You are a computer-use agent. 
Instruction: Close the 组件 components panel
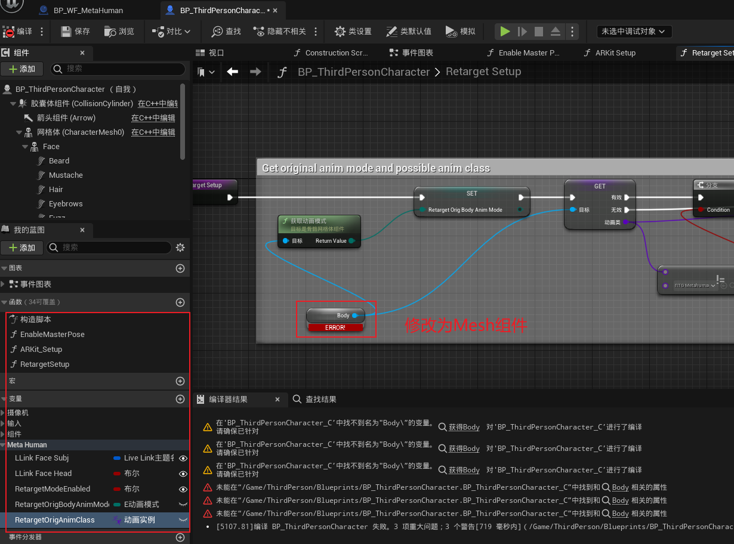[x=82, y=52]
